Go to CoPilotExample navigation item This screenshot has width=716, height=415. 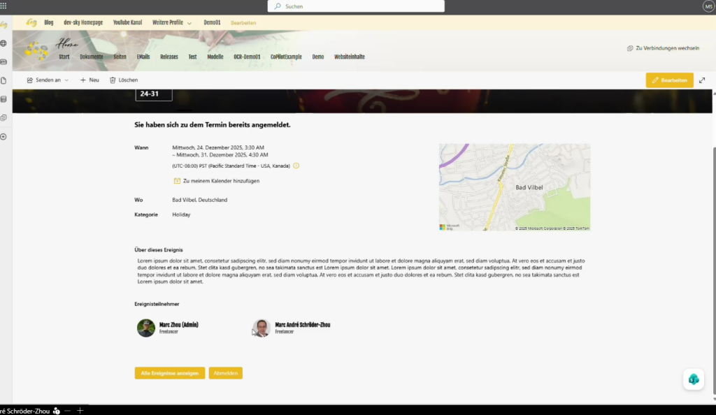pyautogui.click(x=286, y=57)
